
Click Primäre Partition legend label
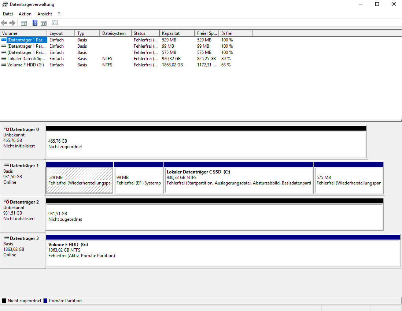pos(65,300)
